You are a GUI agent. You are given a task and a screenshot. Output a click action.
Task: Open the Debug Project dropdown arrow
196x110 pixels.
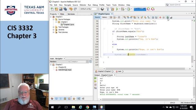[126, 9]
